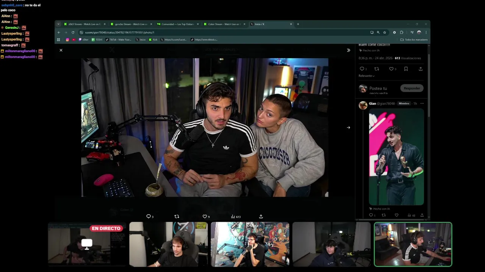The width and height of the screenshot is (485, 272).
Task: Open the tab search dropdown arrow
Action: [x=58, y=24]
